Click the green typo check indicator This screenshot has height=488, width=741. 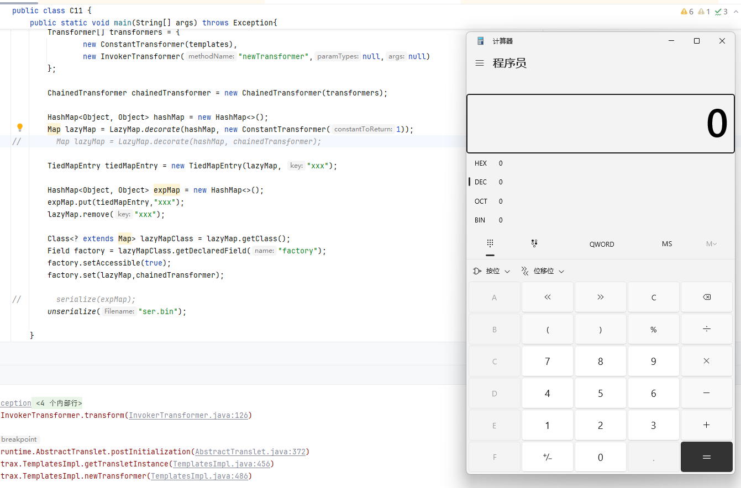click(x=721, y=12)
